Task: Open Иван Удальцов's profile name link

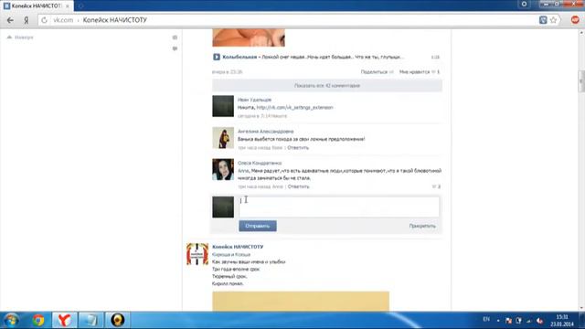Action: [254, 100]
